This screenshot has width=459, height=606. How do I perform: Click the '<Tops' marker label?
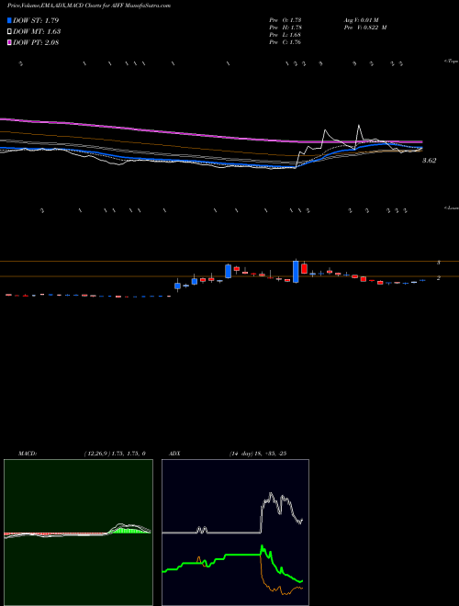[x=451, y=62]
